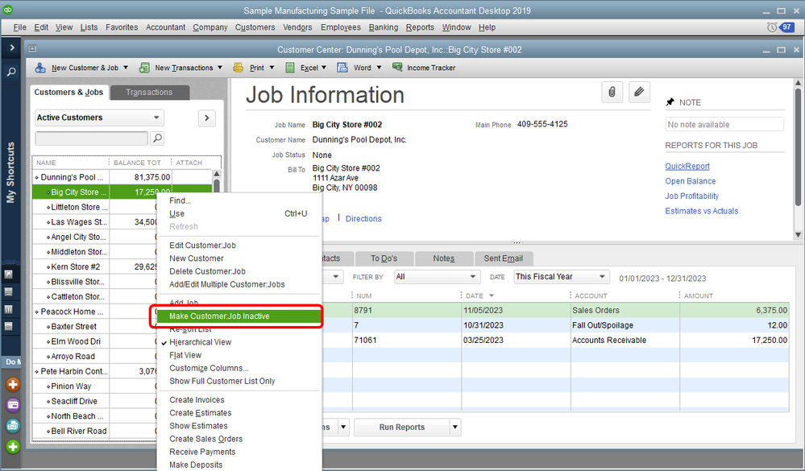Expand the My Shortcuts sidebar chevron
Image resolution: width=805 pixels, height=471 pixels.
(x=12, y=48)
